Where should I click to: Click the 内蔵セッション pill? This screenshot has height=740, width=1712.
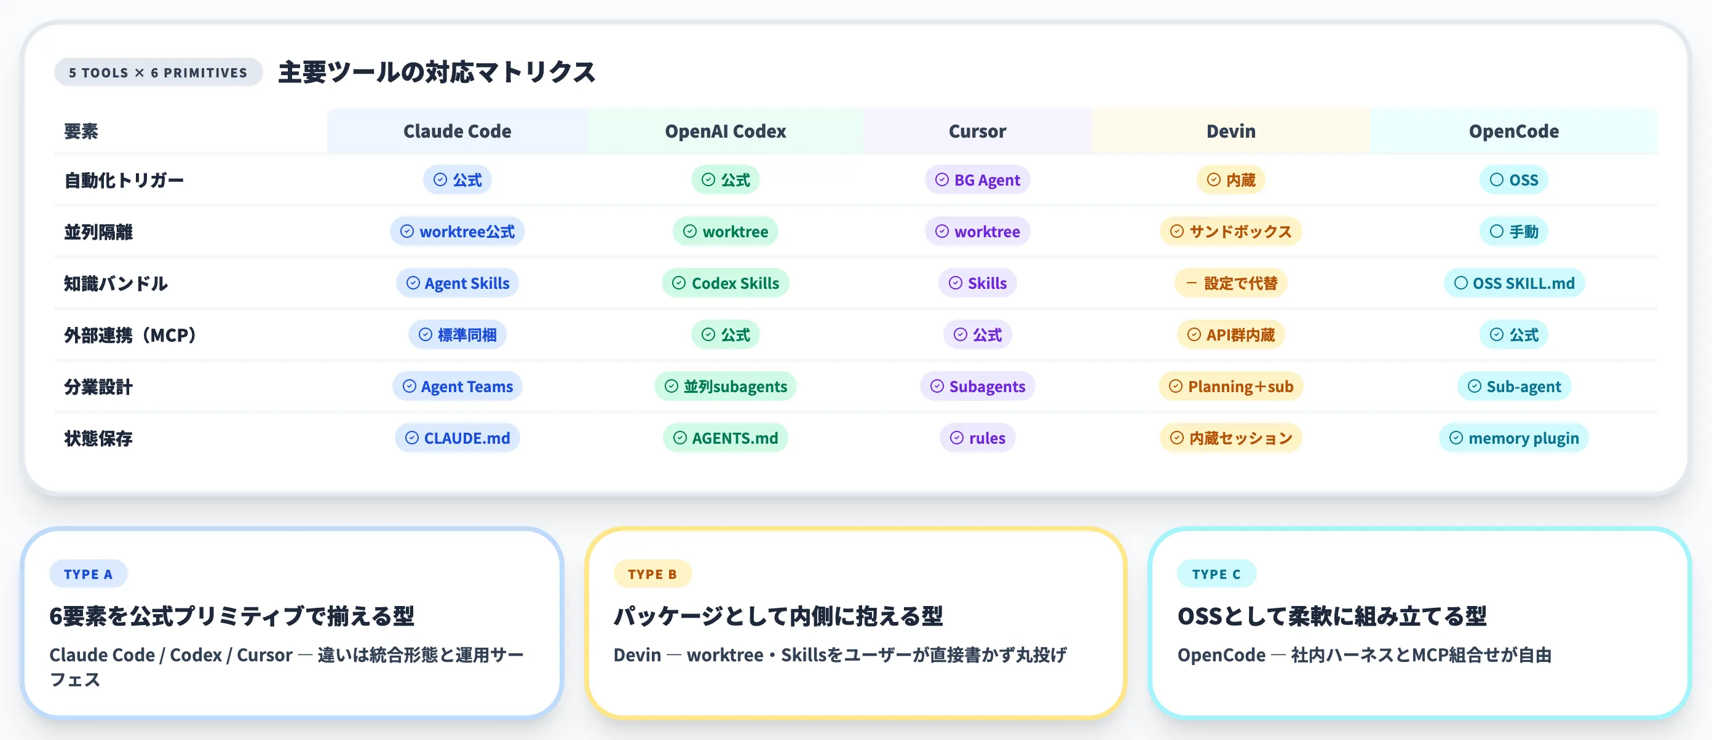pyautogui.click(x=1231, y=438)
